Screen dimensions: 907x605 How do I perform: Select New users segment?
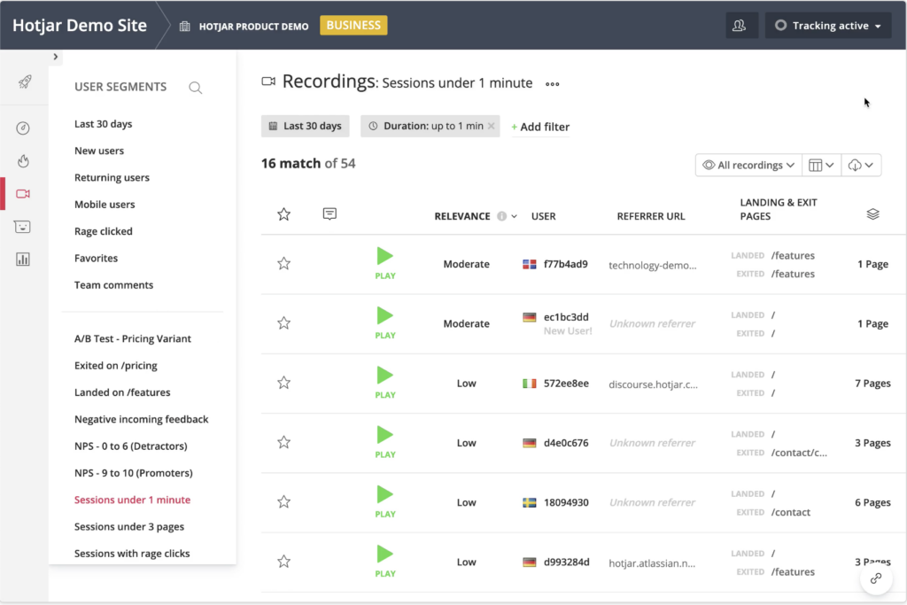pyautogui.click(x=99, y=151)
